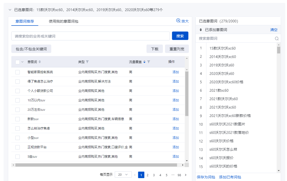Check the box for 个人小额贷款公司
Screen dimensions: 287x181
coord(18,91)
